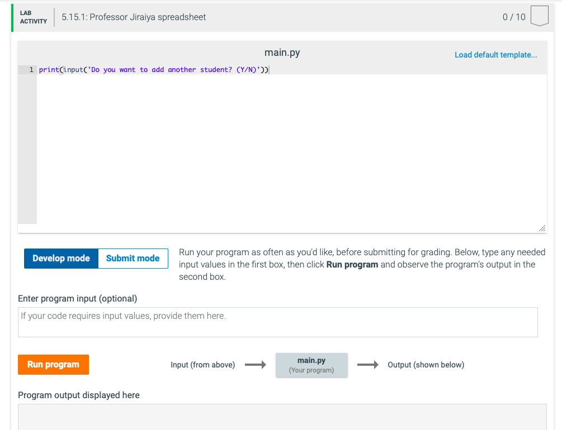Click the editor resize handle at the corner
The width and height of the screenshot is (562, 430).
tap(542, 228)
